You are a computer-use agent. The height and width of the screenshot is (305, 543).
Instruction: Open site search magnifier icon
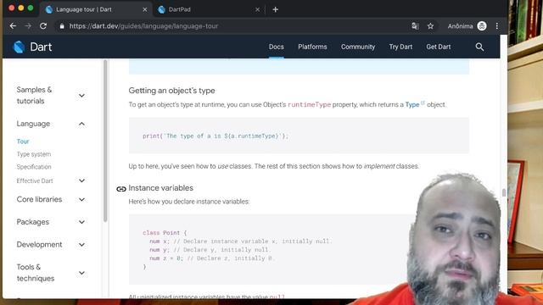click(x=479, y=47)
